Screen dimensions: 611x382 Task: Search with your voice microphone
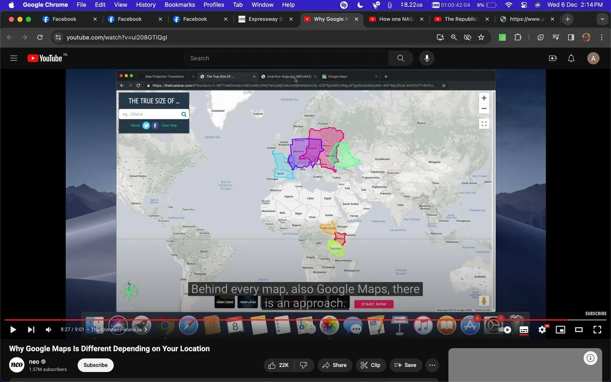[x=427, y=58]
